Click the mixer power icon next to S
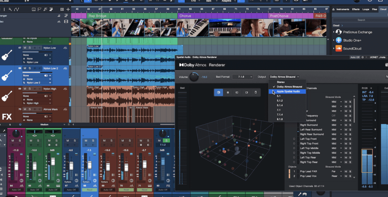Viewport: 388px width, 197px height. (x=20, y=125)
